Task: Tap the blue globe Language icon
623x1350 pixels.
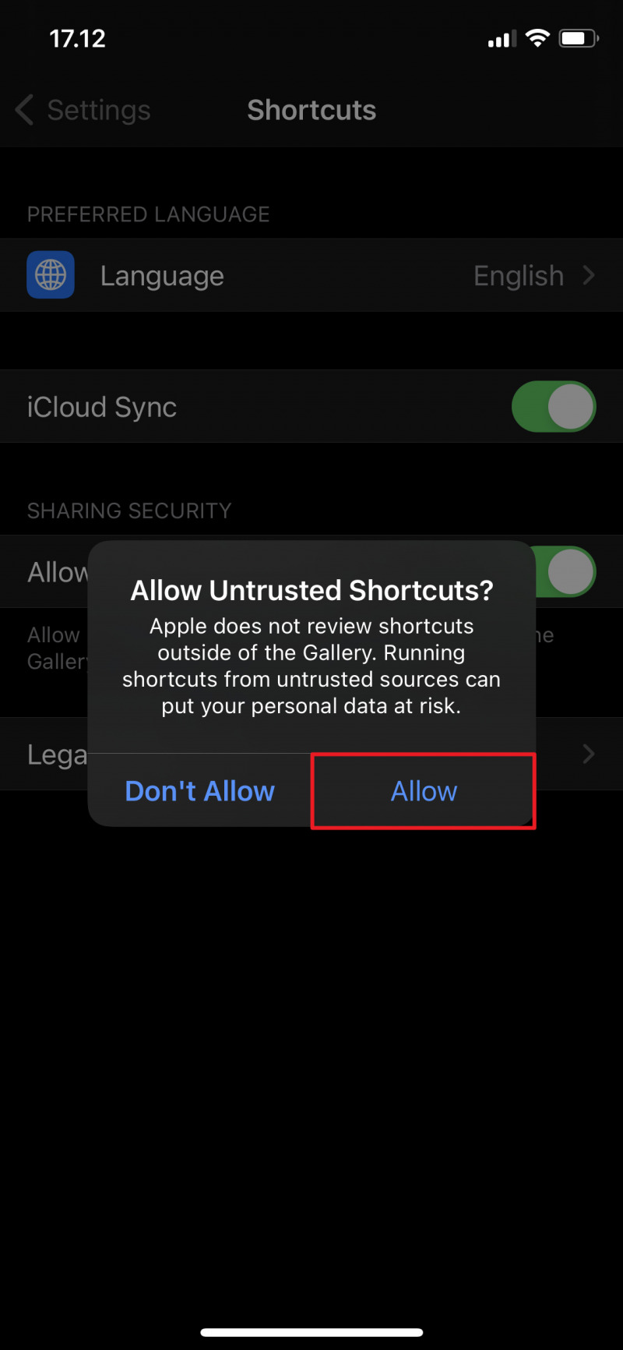Action: (x=51, y=274)
